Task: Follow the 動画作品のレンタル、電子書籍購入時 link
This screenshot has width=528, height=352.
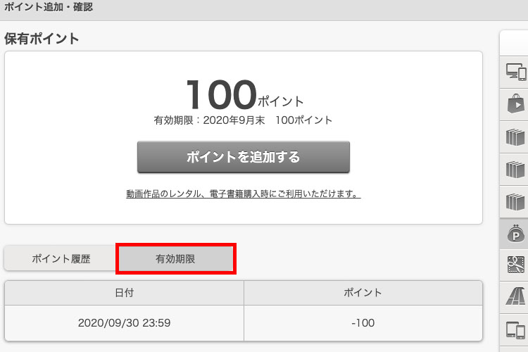Action: click(x=243, y=194)
